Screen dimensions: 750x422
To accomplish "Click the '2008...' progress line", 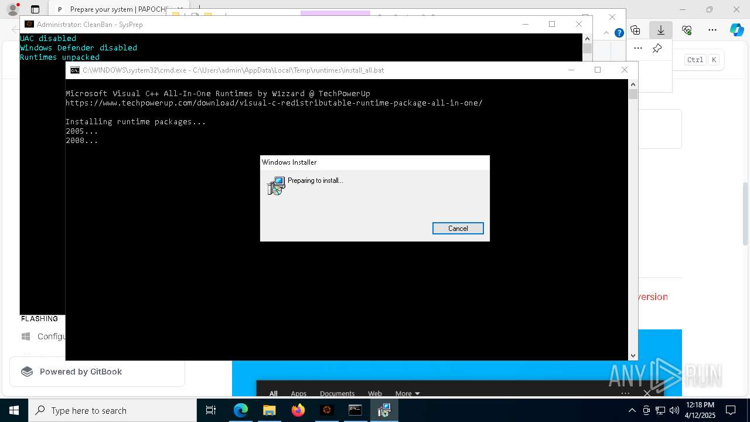I will point(81,141).
